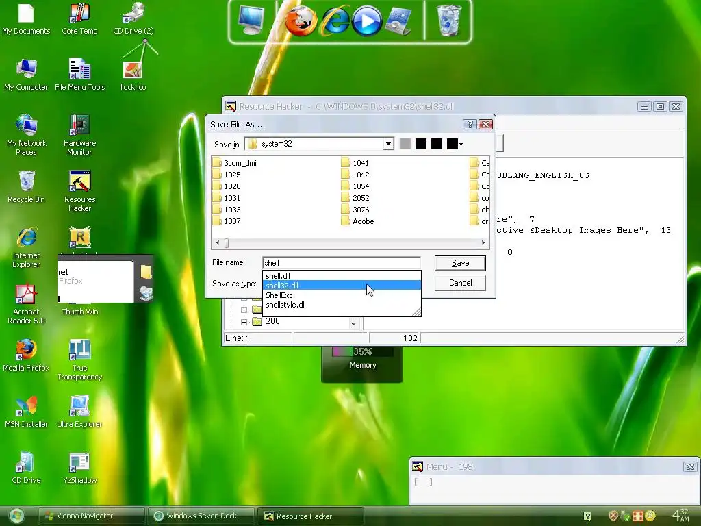The width and height of the screenshot is (701, 526).
Task: Click the tree panel scroll down arrow
Action: point(353,323)
